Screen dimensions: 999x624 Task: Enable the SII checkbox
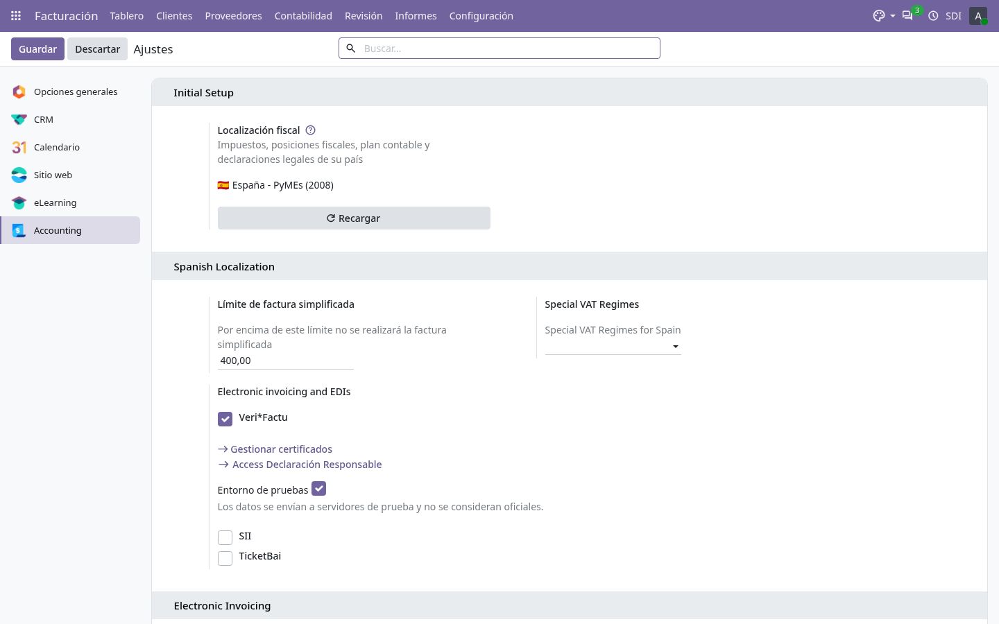coord(225,537)
